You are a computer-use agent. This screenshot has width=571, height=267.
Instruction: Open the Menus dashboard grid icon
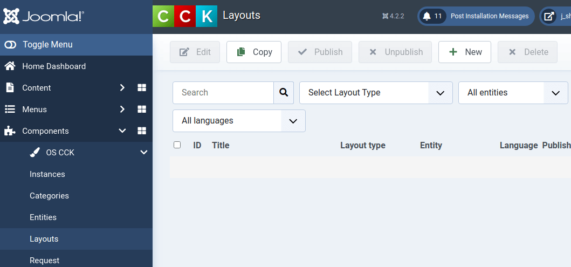click(x=142, y=109)
